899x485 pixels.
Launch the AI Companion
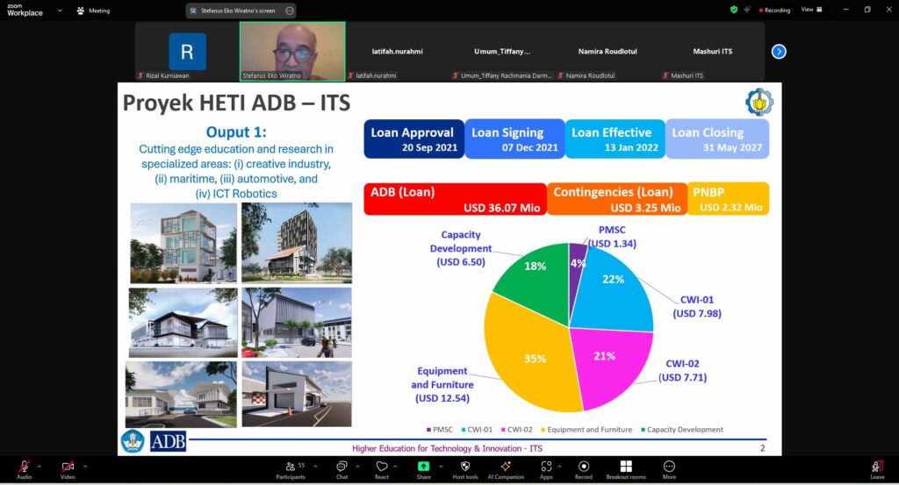coord(506,468)
